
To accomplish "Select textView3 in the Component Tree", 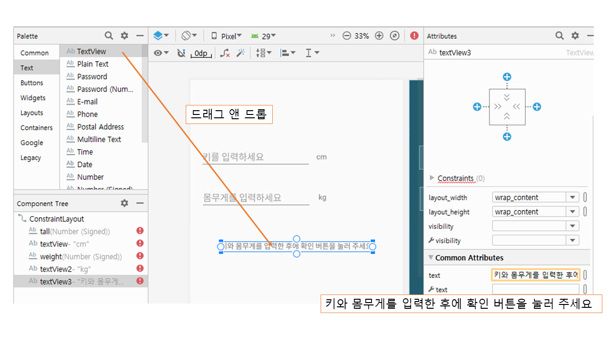I will point(56,281).
